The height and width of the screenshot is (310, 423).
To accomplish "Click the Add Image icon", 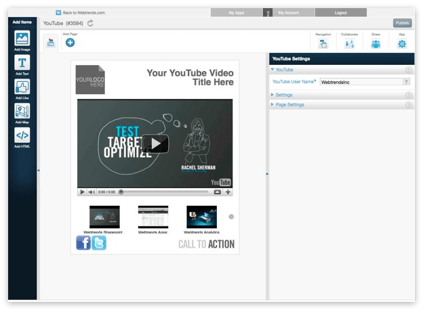I will (22, 39).
